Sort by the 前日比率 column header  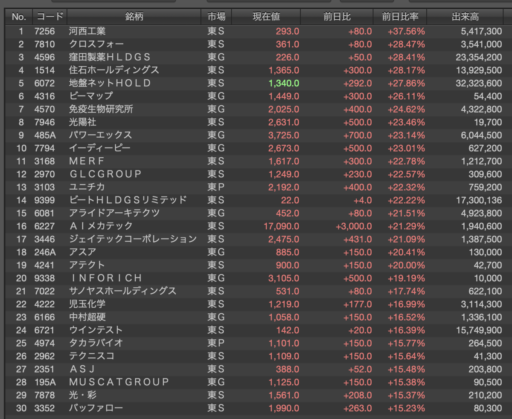pos(400,17)
